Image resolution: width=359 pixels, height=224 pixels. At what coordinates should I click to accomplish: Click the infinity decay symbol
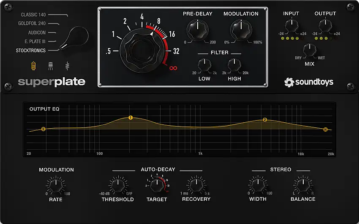[173, 68]
